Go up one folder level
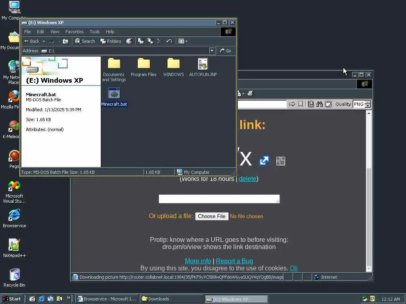Screen dimensions: 406x304 (65, 41)
